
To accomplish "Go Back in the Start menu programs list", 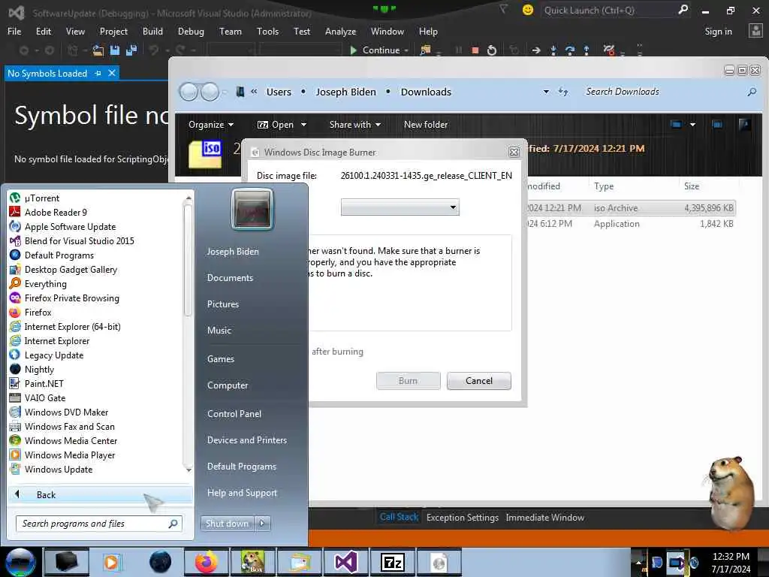I will click(x=100, y=494).
